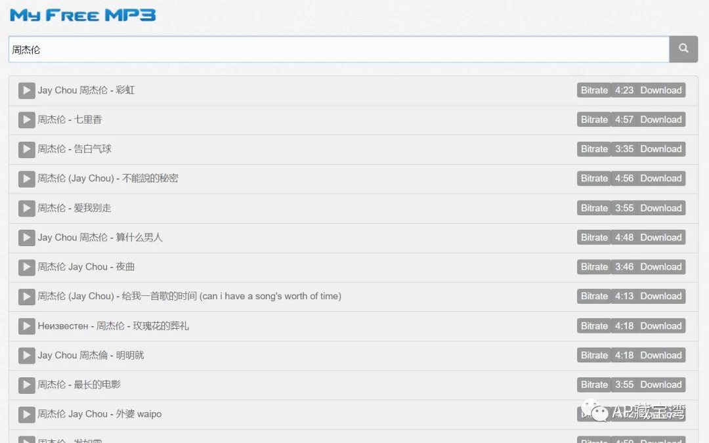Show bitrate for 七里香
This screenshot has width=709, height=443.
pyautogui.click(x=594, y=119)
